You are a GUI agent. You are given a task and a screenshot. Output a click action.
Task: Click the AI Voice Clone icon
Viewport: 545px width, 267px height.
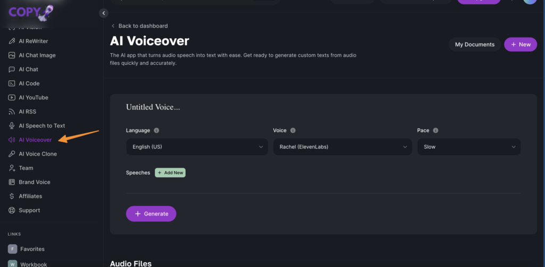(12, 154)
